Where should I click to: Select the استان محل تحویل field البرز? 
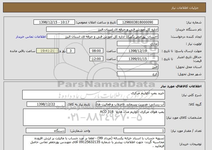[137, 67]
